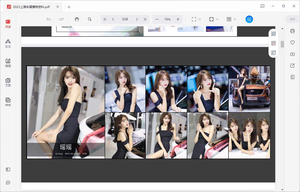Click the Shoes/39 text on previous page
Screen dimensions: 300x192
pos(67,27)
